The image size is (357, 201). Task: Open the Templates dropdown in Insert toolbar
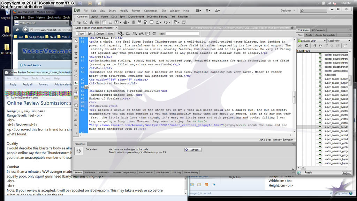click(176, 22)
